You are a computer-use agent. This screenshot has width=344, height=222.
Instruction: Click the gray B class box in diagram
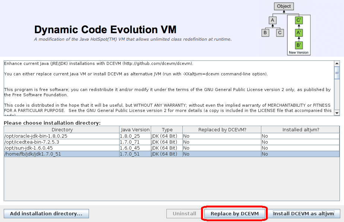[265, 33]
